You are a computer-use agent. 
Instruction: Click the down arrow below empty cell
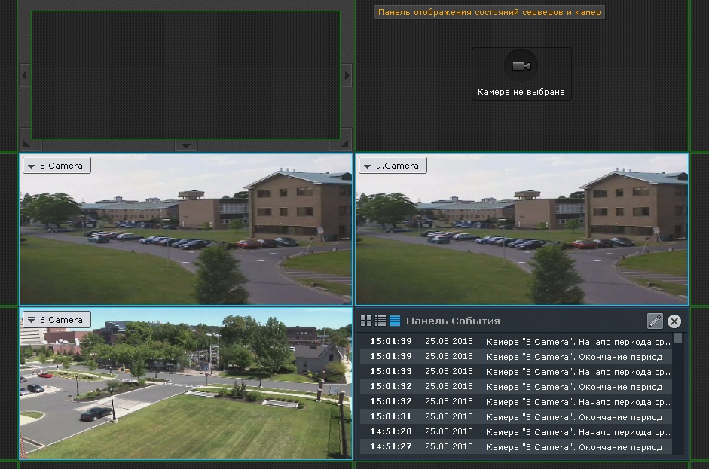pos(185,145)
